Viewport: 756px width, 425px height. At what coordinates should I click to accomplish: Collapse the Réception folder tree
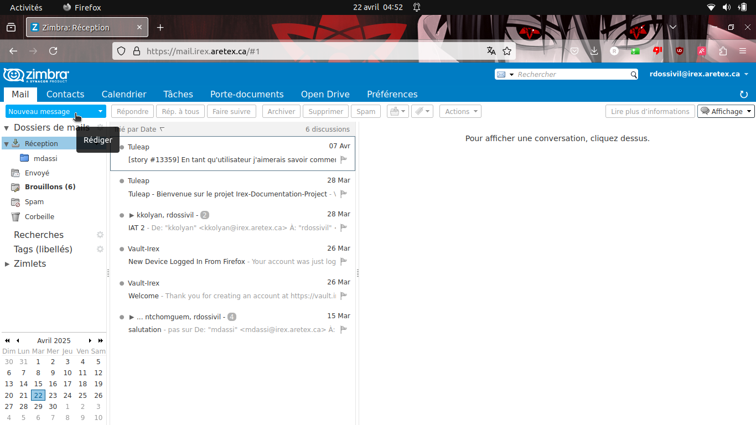pyautogui.click(x=6, y=144)
